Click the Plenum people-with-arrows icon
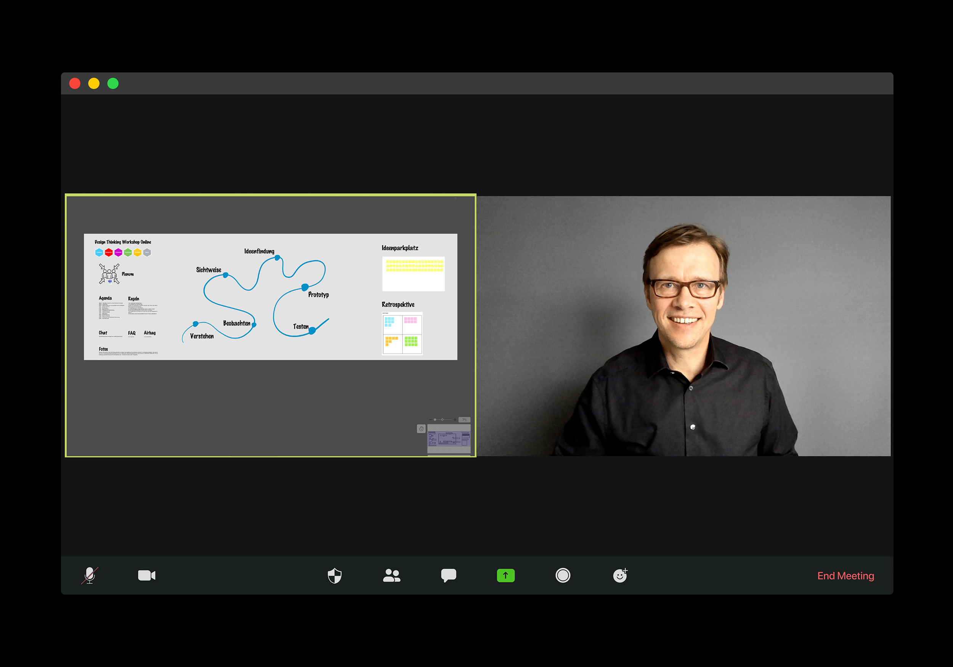This screenshot has height=667, width=953. point(109,274)
